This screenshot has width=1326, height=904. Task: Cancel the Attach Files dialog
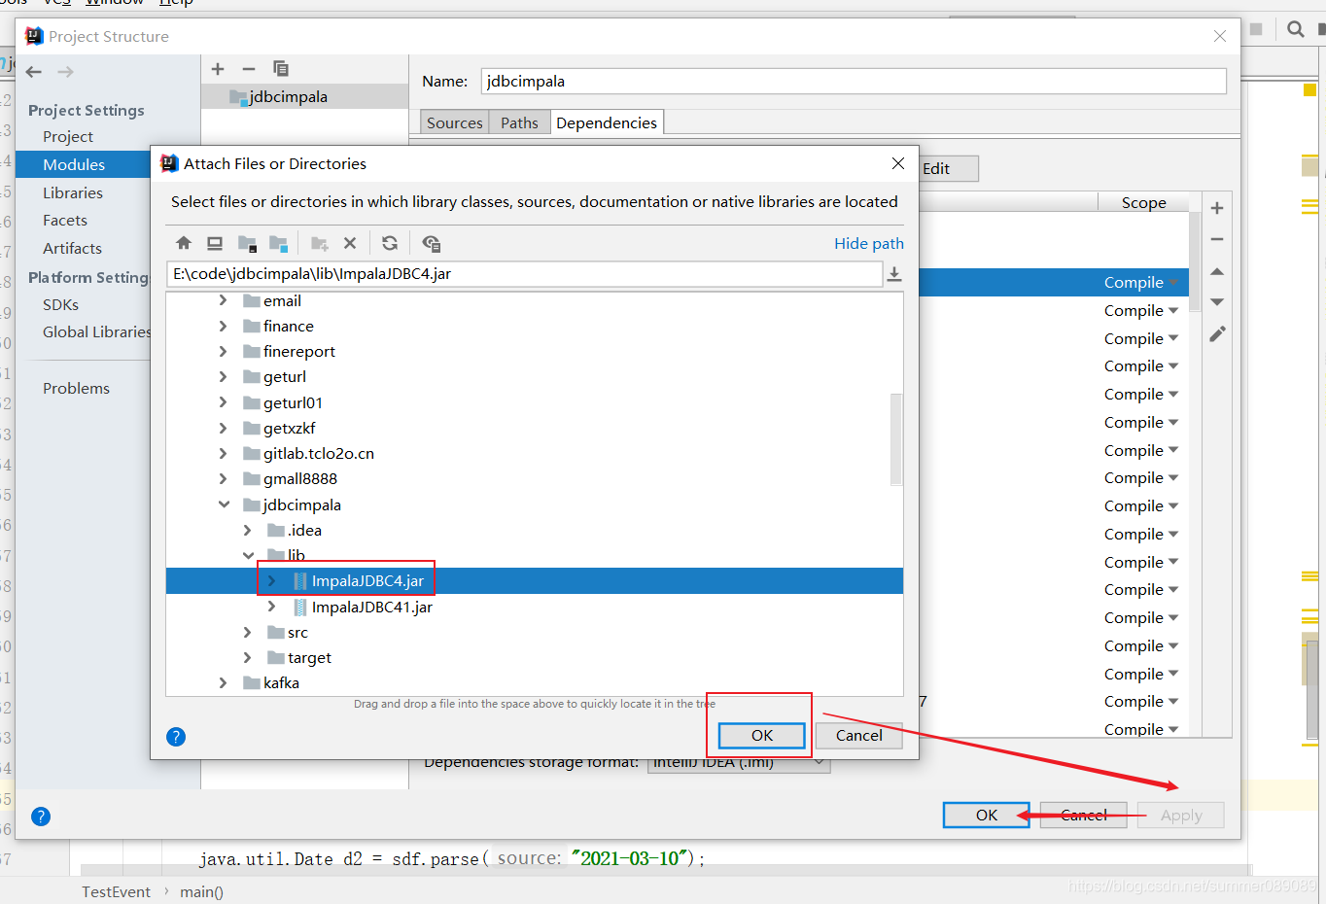point(859,736)
